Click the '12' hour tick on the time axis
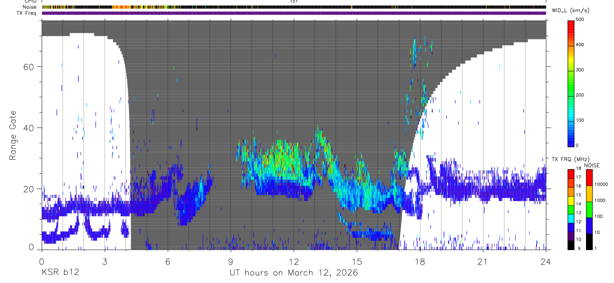The image size is (614, 283). [x=293, y=262]
